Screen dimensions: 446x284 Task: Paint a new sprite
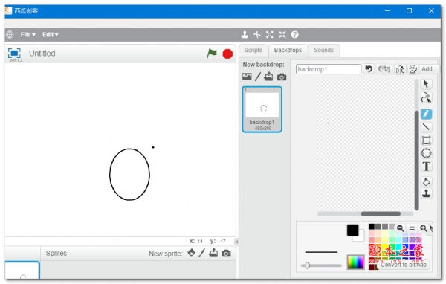[201, 253]
